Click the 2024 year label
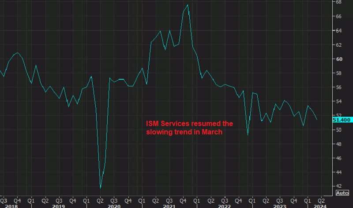The image size is (353, 208). (319, 205)
